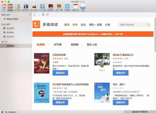Open 多米音乐 in the sidebar

click(10, 32)
